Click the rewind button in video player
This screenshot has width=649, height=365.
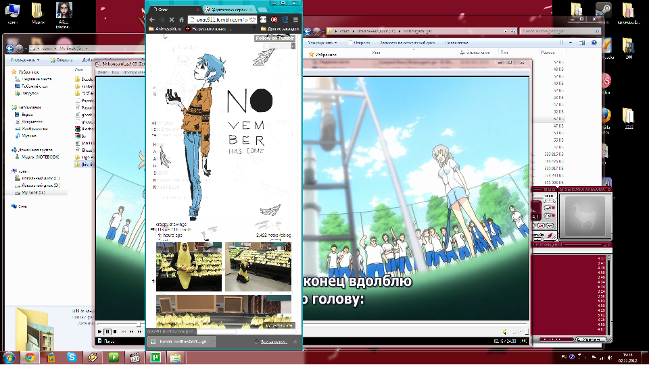pyautogui.click(x=132, y=331)
